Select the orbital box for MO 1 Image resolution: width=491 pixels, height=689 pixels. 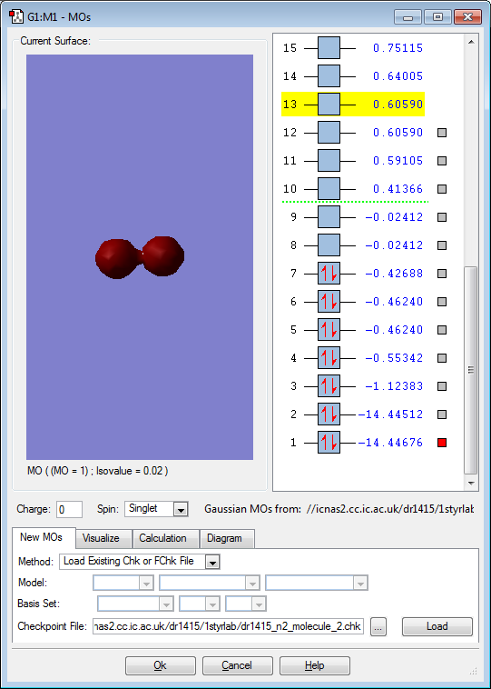point(329,442)
